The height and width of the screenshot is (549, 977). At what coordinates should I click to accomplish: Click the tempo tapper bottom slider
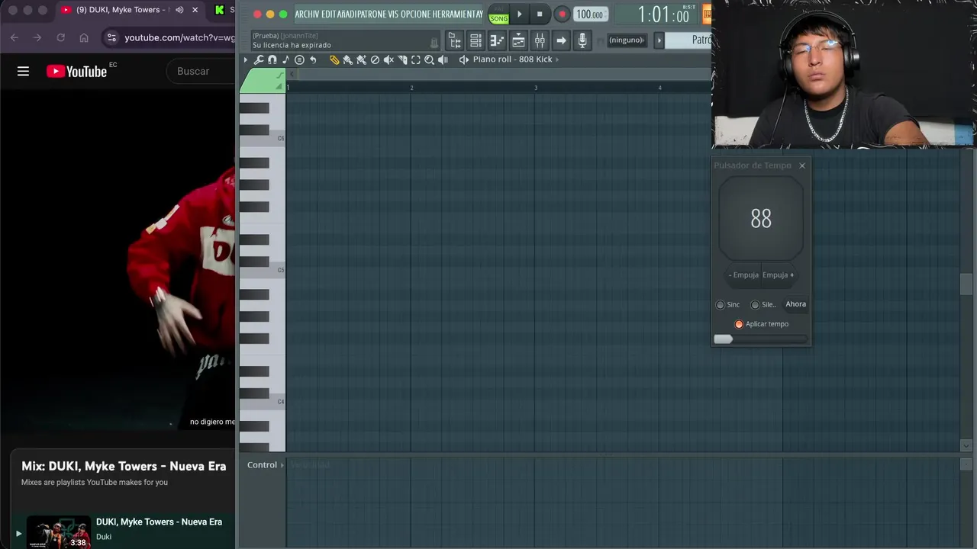[761, 339]
